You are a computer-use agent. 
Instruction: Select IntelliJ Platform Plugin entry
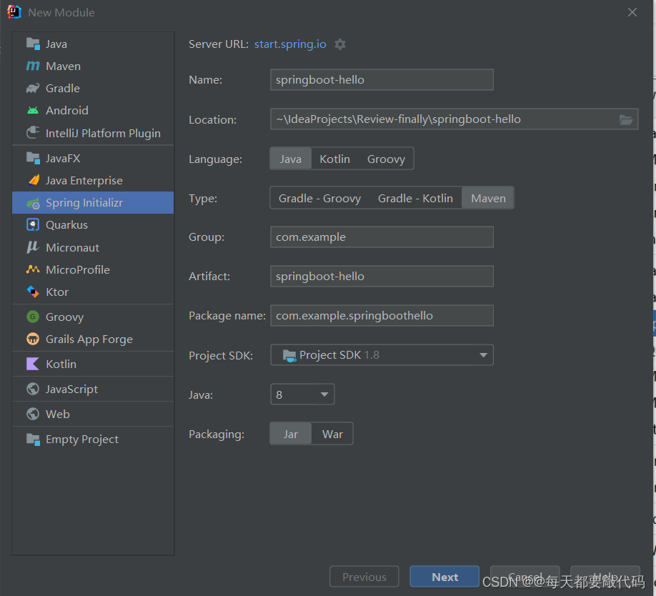(93, 133)
